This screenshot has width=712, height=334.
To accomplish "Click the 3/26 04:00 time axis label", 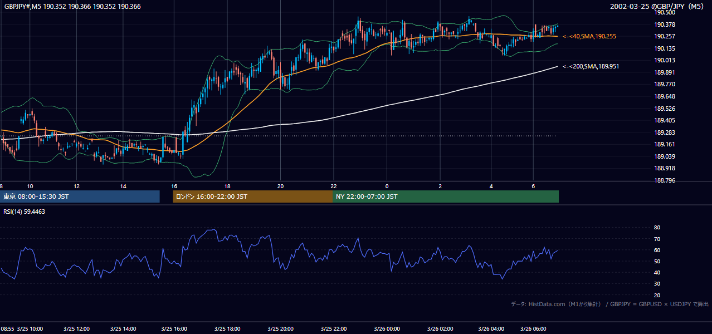I will [491, 328].
